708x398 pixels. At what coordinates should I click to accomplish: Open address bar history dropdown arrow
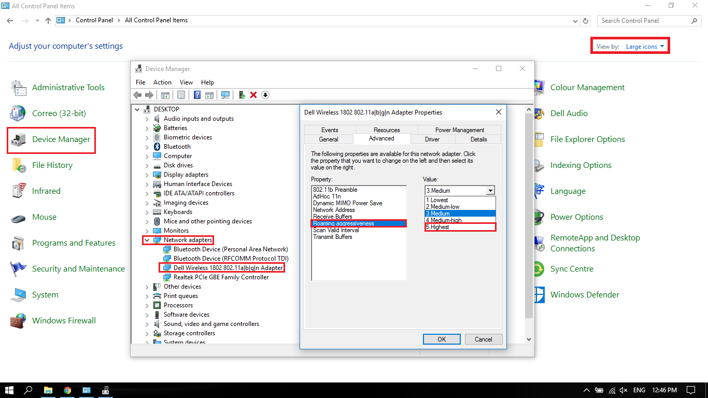click(x=575, y=21)
